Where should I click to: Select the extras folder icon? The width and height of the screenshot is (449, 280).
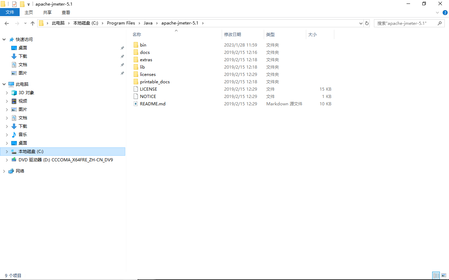pyautogui.click(x=136, y=59)
